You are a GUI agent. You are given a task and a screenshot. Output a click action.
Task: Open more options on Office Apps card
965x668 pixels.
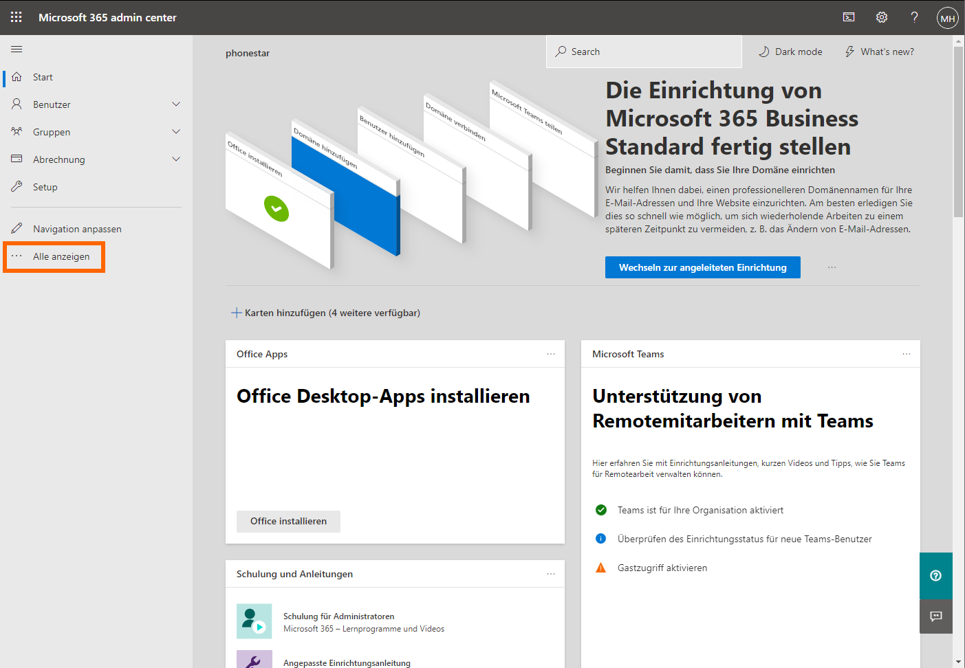[x=551, y=354]
